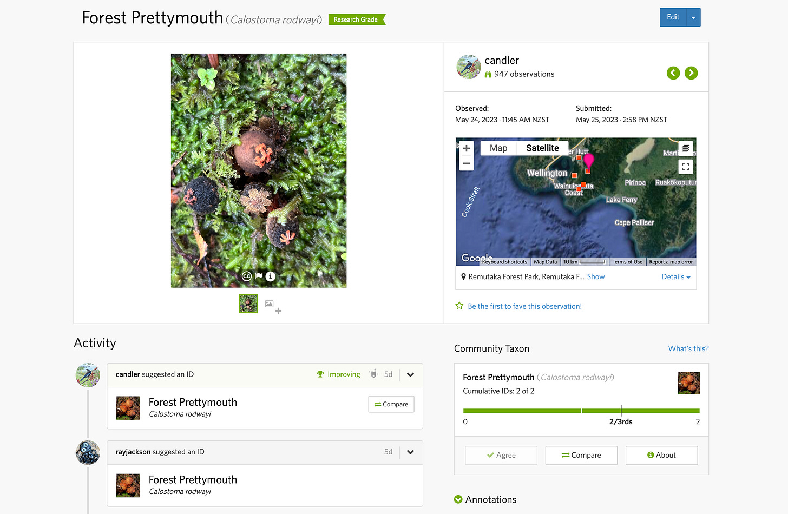The height and width of the screenshot is (514, 788).
Task: Expand candler's ID options chevron
Action: (x=411, y=374)
